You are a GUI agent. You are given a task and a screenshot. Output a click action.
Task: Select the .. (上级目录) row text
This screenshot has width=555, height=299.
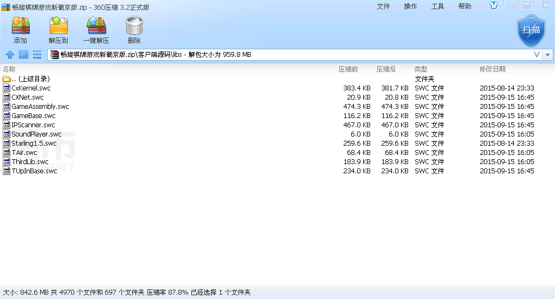pos(31,79)
